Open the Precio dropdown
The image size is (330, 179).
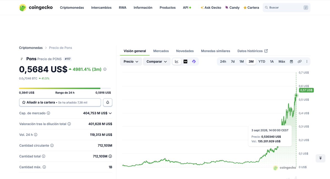click(x=131, y=62)
